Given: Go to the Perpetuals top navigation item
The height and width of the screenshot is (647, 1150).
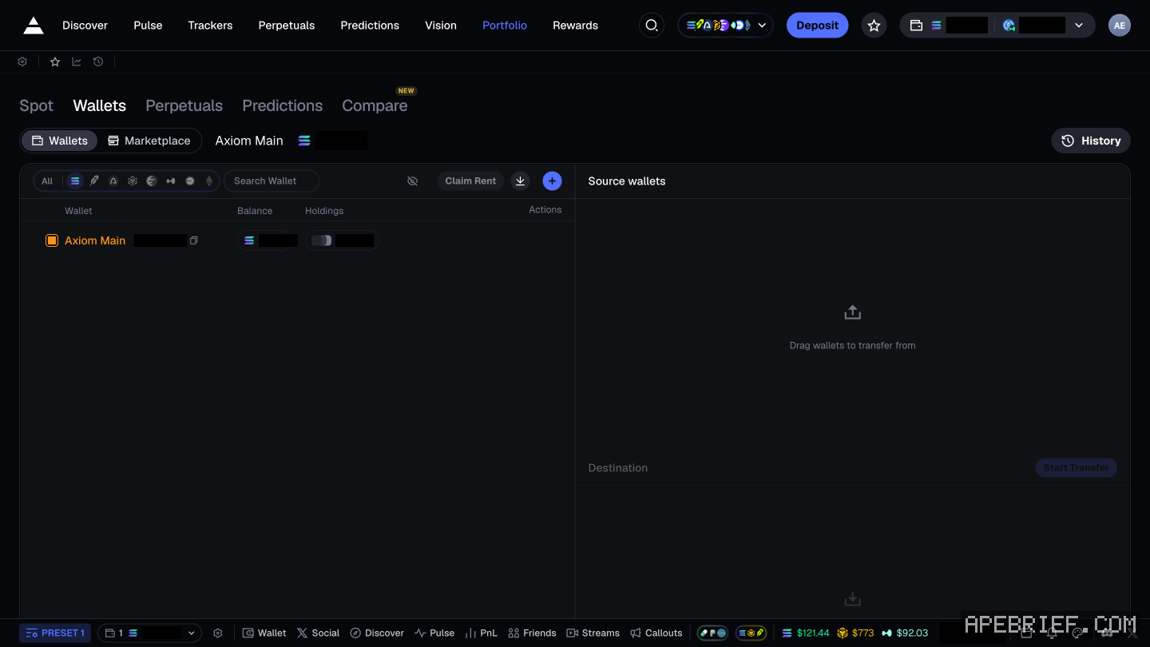Looking at the screenshot, I should [287, 26].
